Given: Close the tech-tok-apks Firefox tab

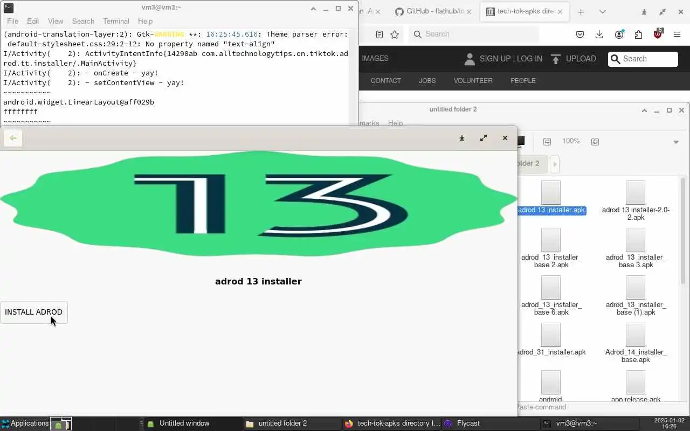Looking at the screenshot, I should (560, 12).
